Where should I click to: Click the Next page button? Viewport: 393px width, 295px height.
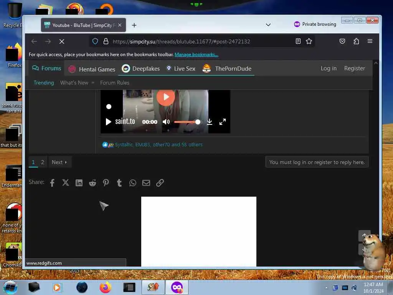pyautogui.click(x=59, y=162)
